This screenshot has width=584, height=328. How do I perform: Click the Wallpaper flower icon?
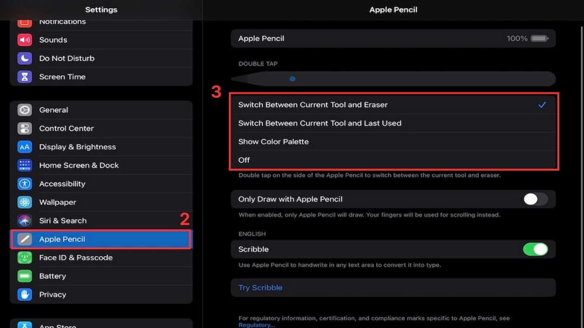25,202
